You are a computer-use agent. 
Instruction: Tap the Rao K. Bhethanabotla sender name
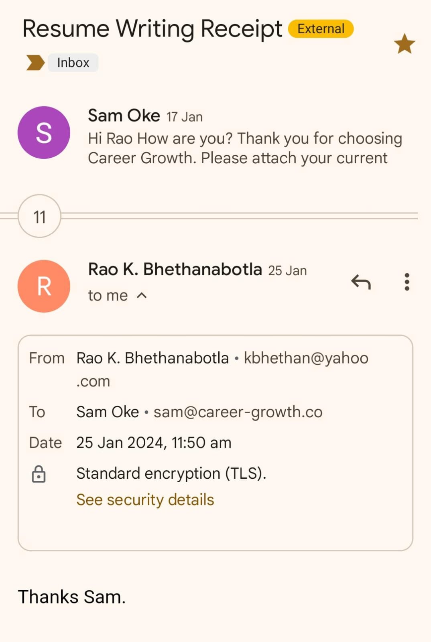pyautogui.click(x=175, y=269)
